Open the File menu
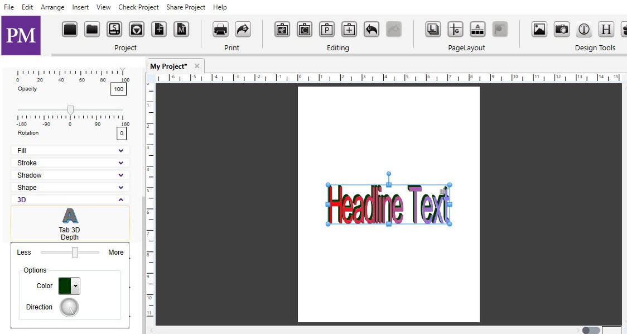The image size is (627, 334). pos(9,7)
